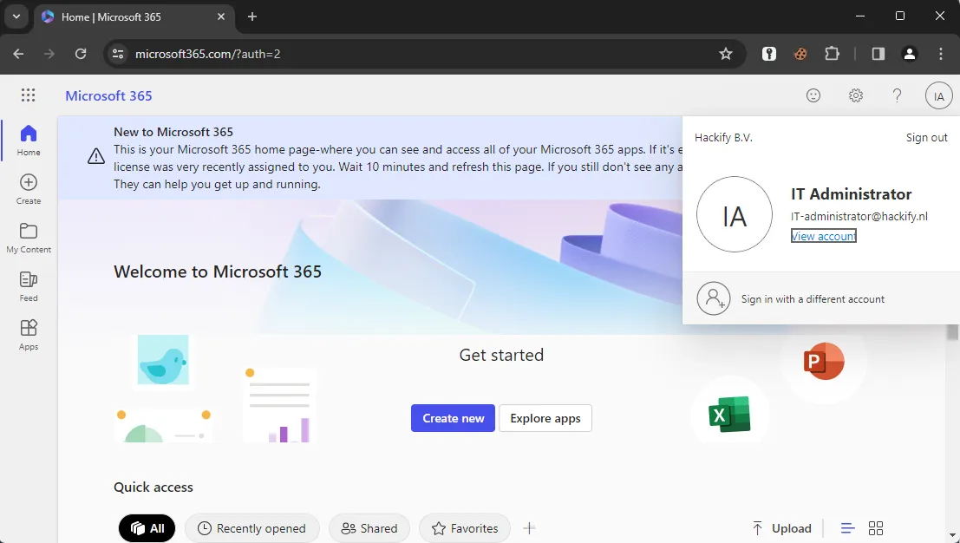Open the My Content panel
This screenshot has height=543, width=960.
28,237
